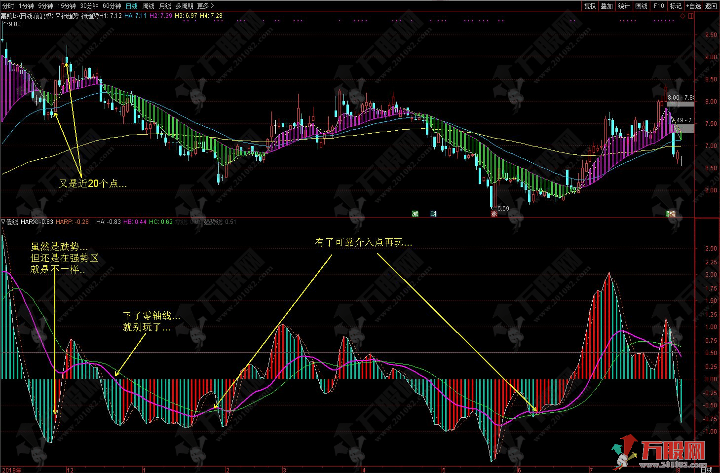Select the 15分钟 period tab
The width and height of the screenshot is (720, 473).
[x=66, y=6]
